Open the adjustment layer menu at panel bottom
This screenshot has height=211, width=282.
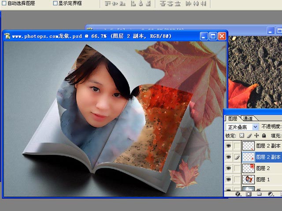[x=270, y=193]
